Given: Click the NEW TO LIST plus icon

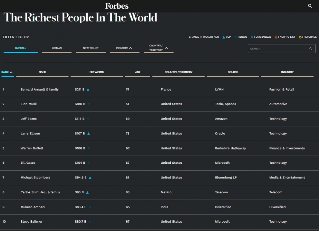Looking at the screenshot, I should (276, 37).
